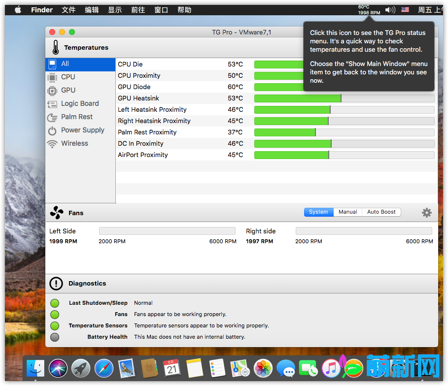448x386 pixels.
Task: Select the AirPort Proximity row
Action: click(276, 155)
